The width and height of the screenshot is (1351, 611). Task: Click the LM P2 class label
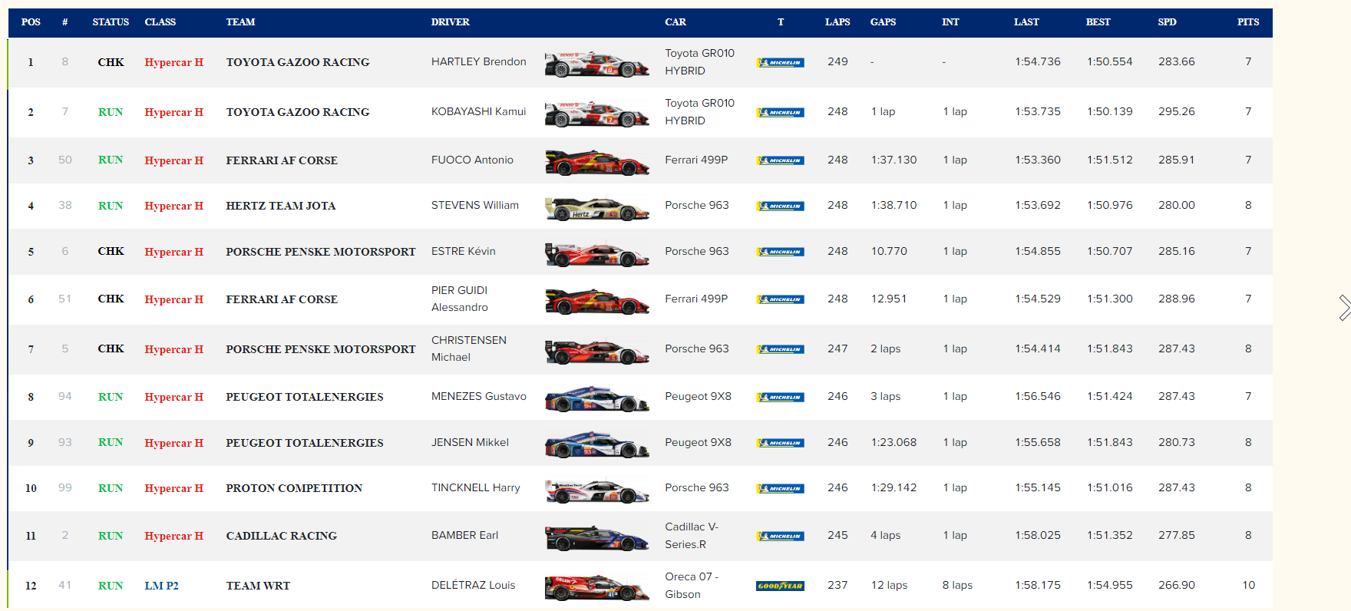coord(161,586)
